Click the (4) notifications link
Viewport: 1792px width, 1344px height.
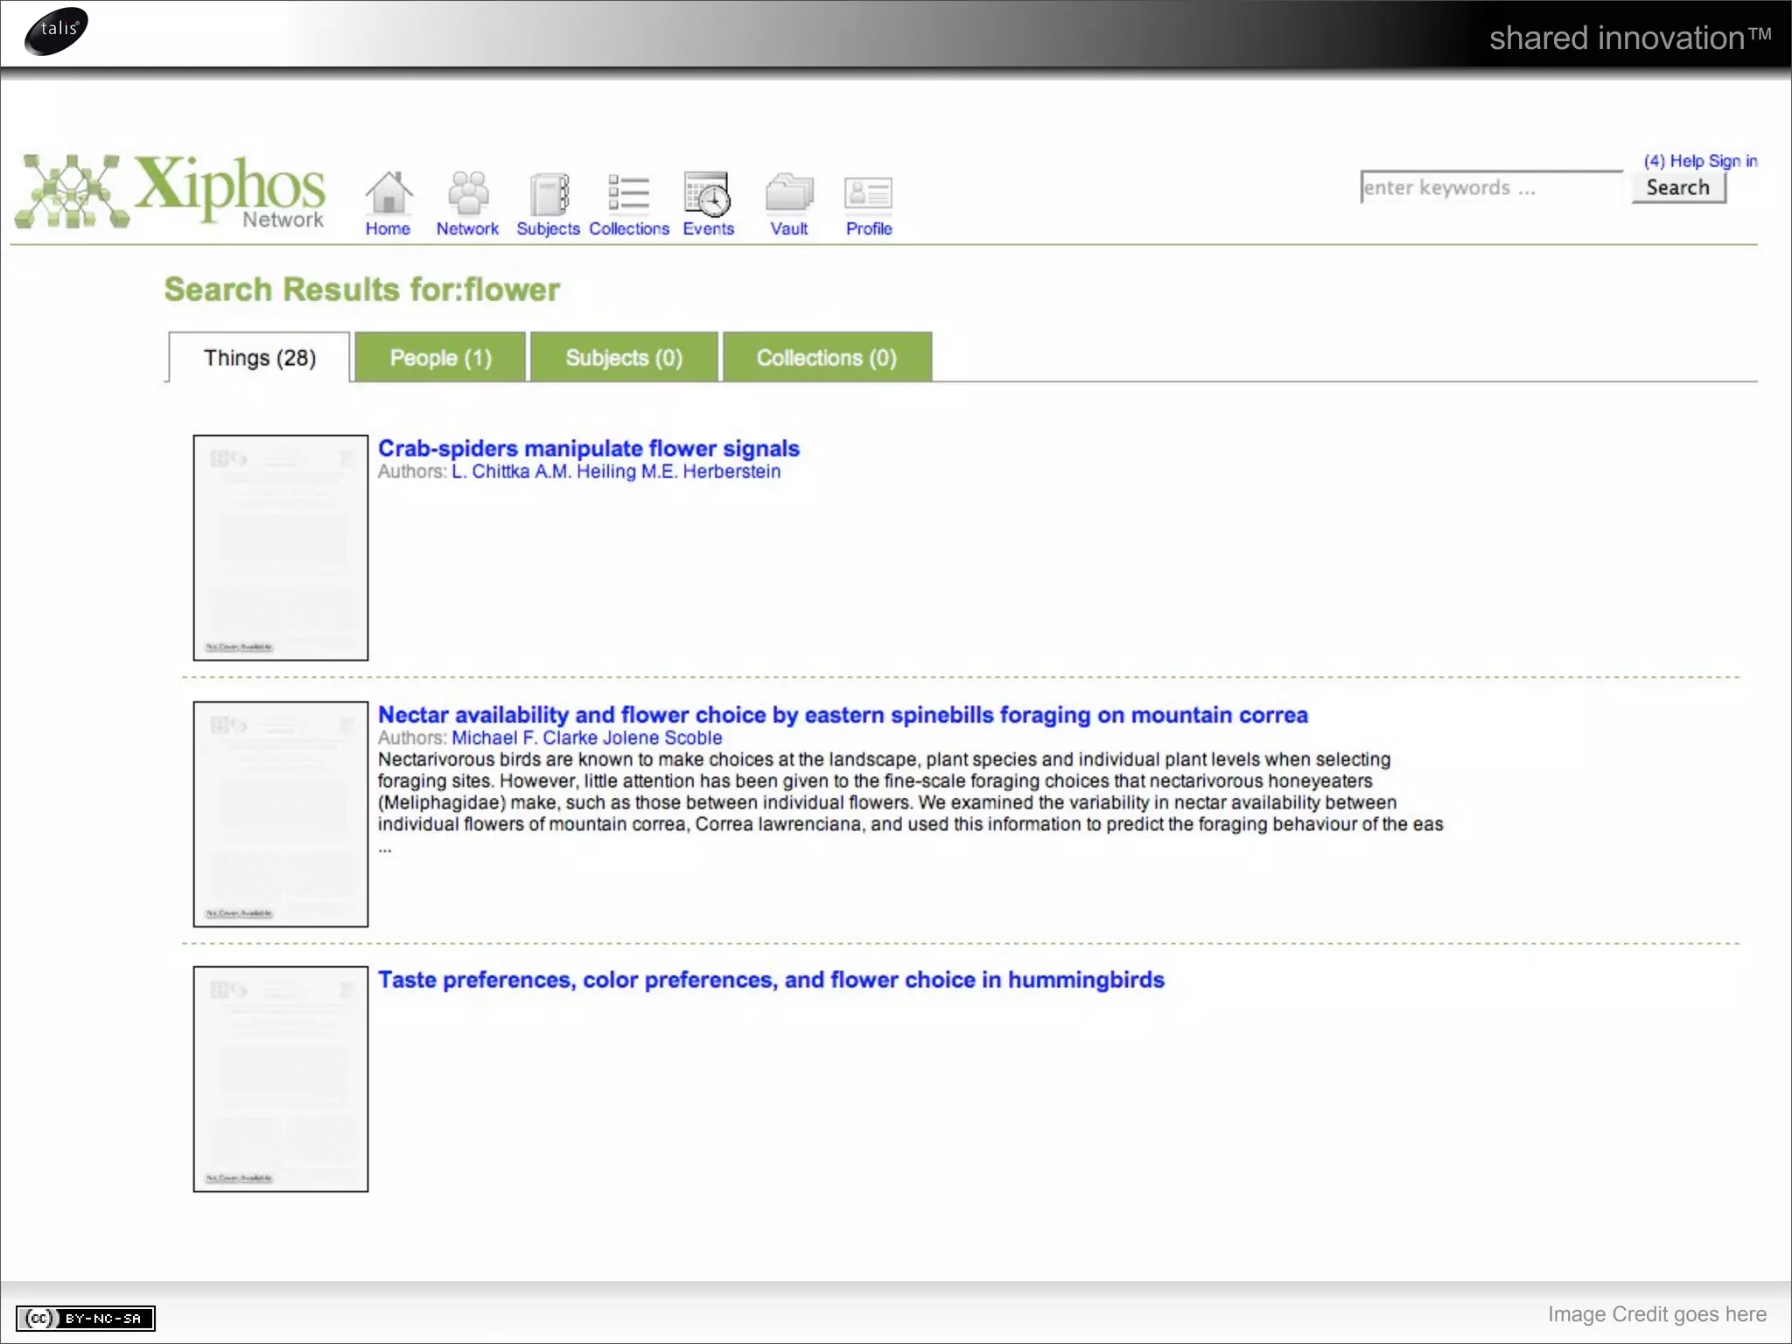point(1654,161)
